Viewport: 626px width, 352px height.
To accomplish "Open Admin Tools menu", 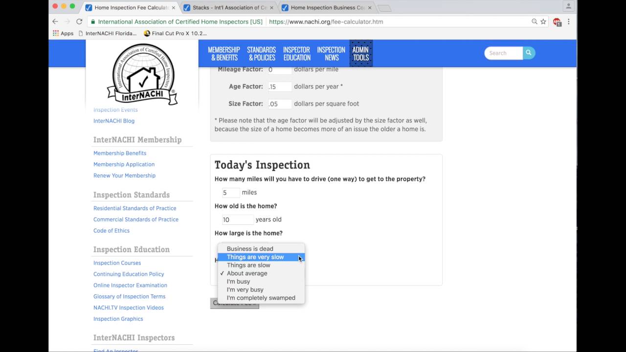I will [x=361, y=53].
